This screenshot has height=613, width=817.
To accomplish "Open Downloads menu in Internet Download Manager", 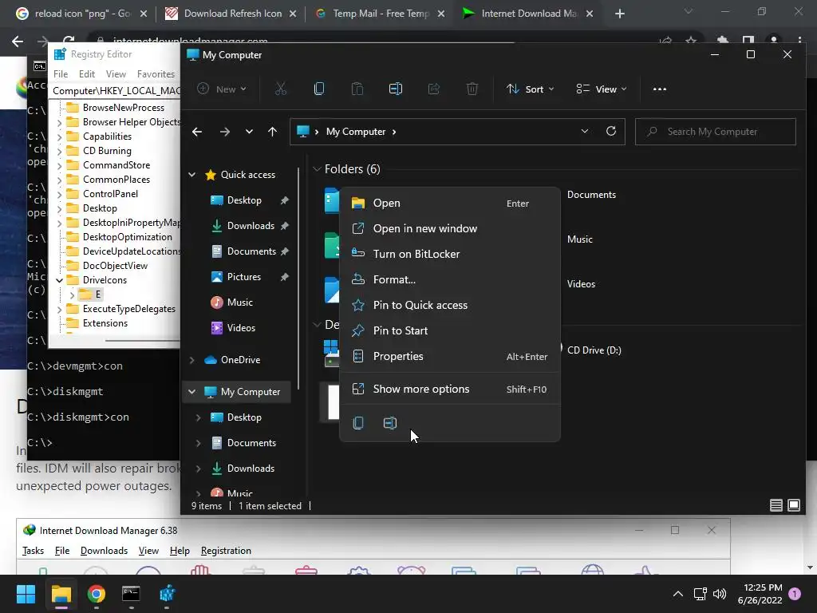I will [104, 551].
